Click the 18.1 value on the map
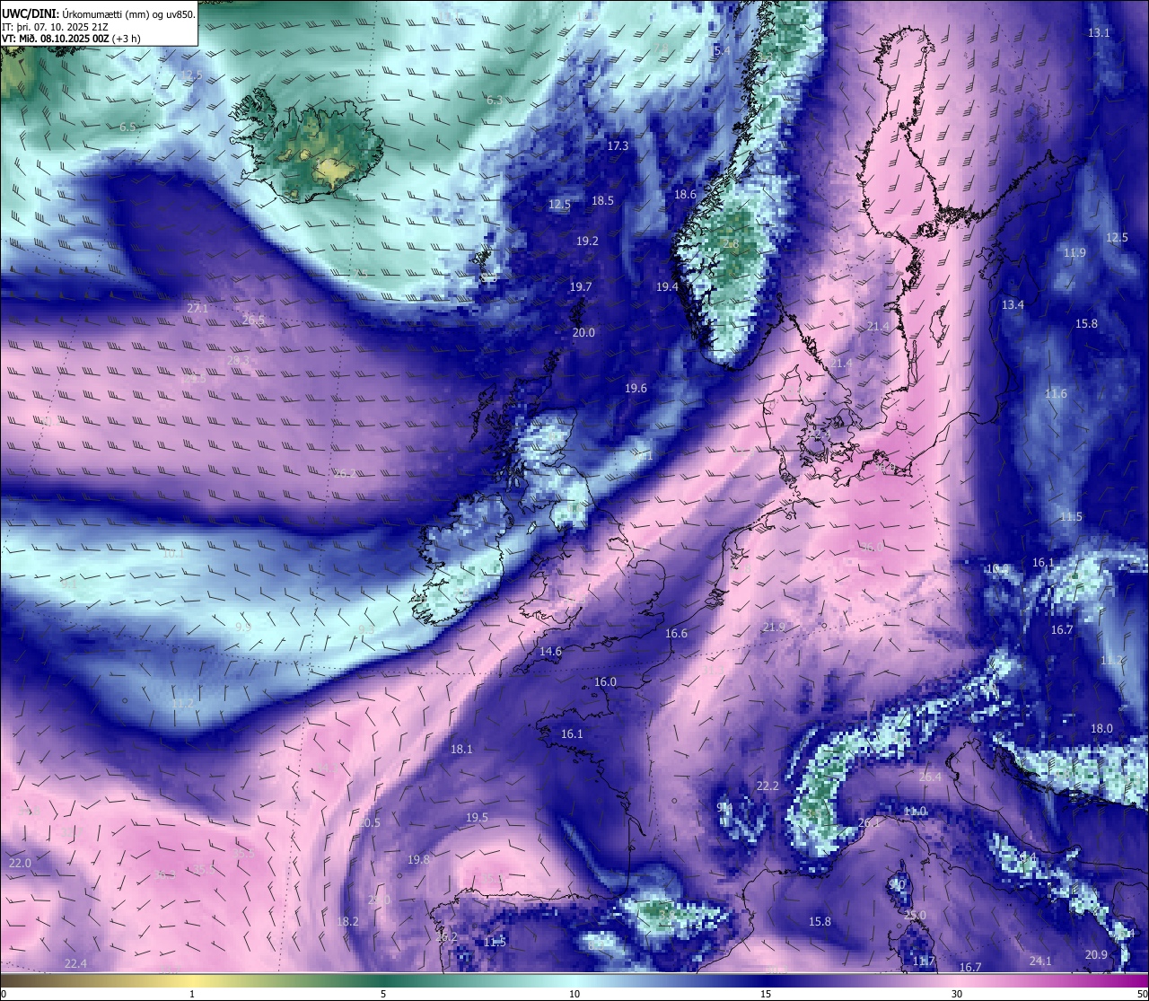Viewport: 1149px width, 1001px height. point(461,748)
